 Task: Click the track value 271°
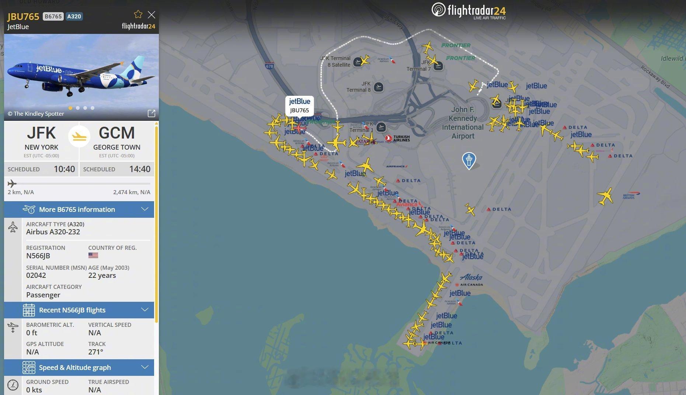pos(96,352)
